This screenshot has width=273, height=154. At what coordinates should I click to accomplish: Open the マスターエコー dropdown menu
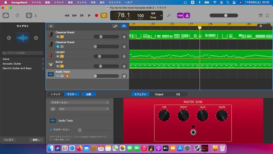(80, 102)
